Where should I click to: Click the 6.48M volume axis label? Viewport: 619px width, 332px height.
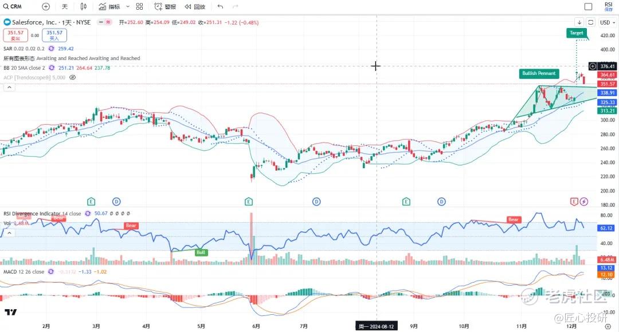[x=608, y=259]
